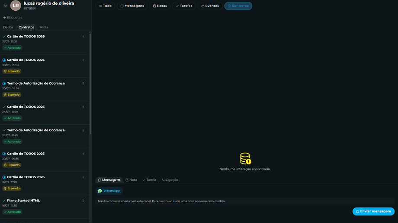
Task: Show Eventos in the timeline
Action: tap(210, 6)
